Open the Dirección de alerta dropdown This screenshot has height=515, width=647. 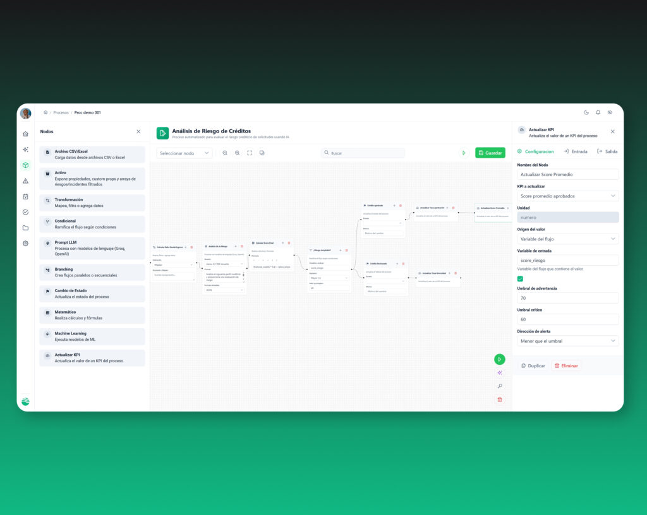point(568,341)
